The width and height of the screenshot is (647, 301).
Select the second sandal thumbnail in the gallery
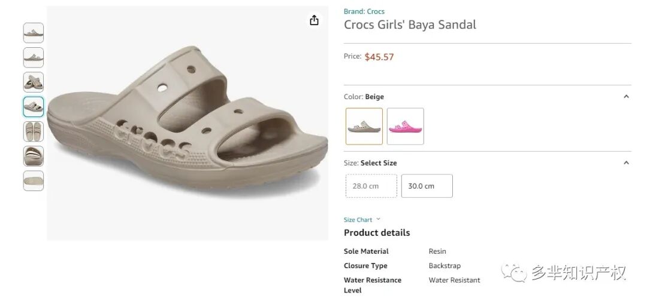[x=34, y=57]
